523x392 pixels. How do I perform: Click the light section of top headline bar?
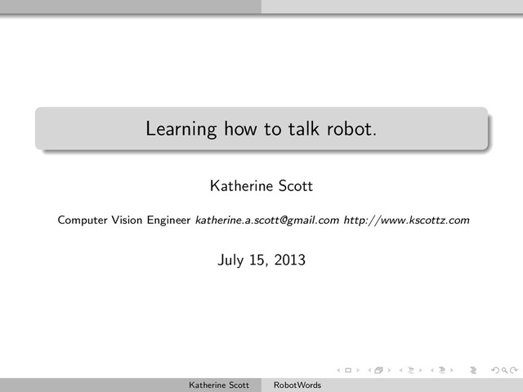pos(392,7)
